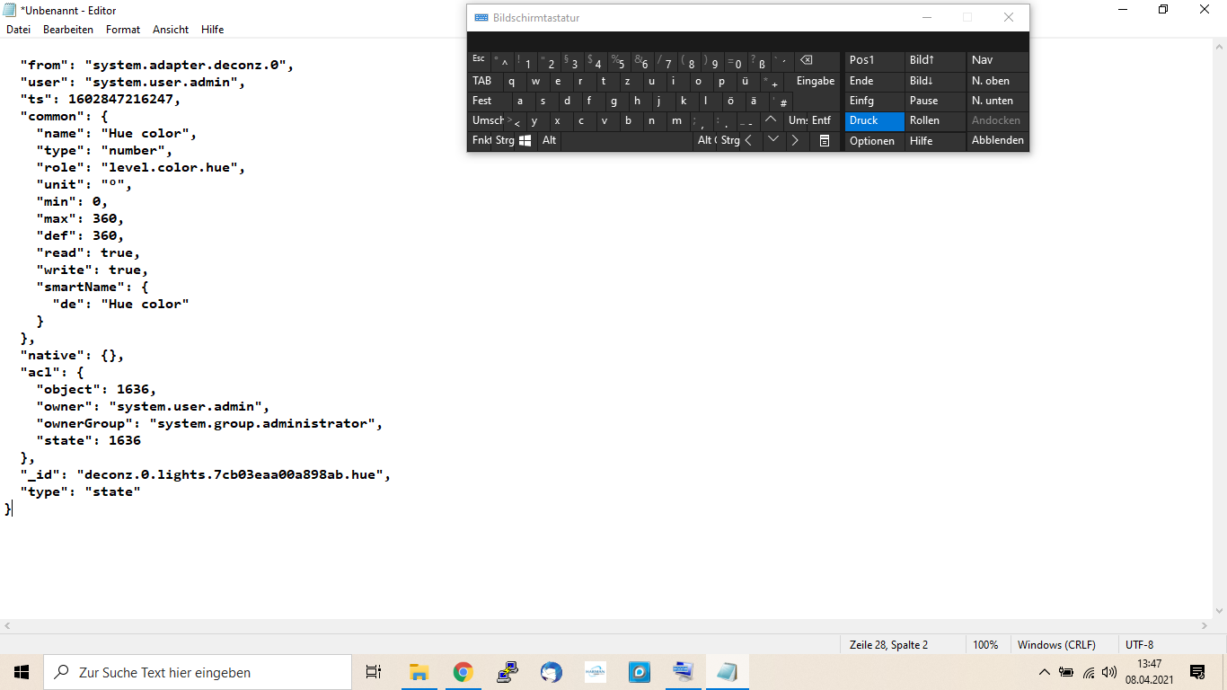Open the Bearbeiten menu in Editor
This screenshot has width=1227, height=690.
(x=68, y=30)
